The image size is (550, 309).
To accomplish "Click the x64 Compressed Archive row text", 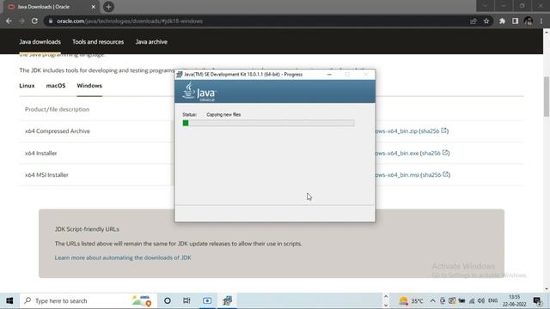I will 58,131.
